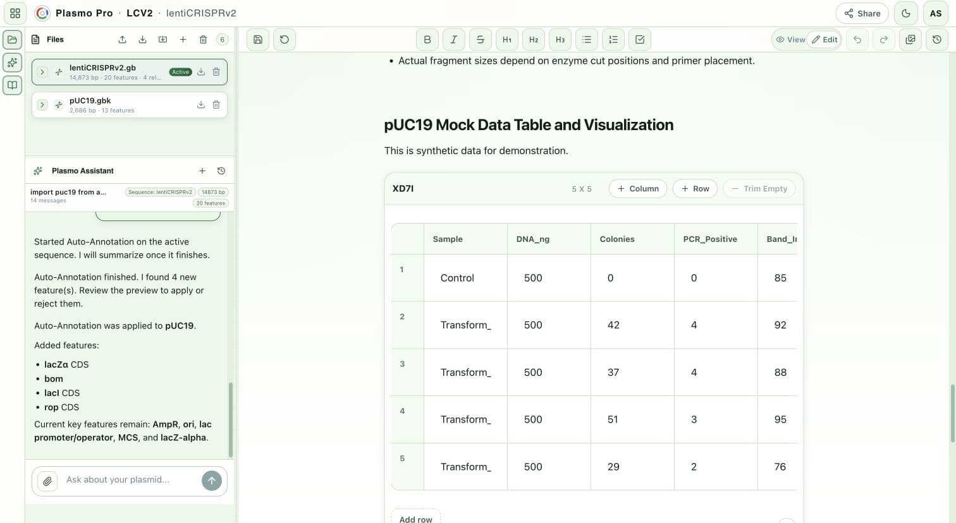Click the download icon in Files header
The width and height of the screenshot is (956, 523).
(x=142, y=39)
